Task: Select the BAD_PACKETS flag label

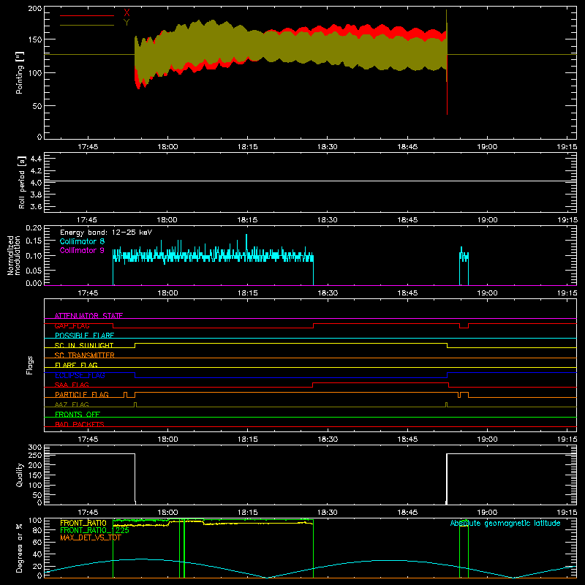Action: click(80, 424)
